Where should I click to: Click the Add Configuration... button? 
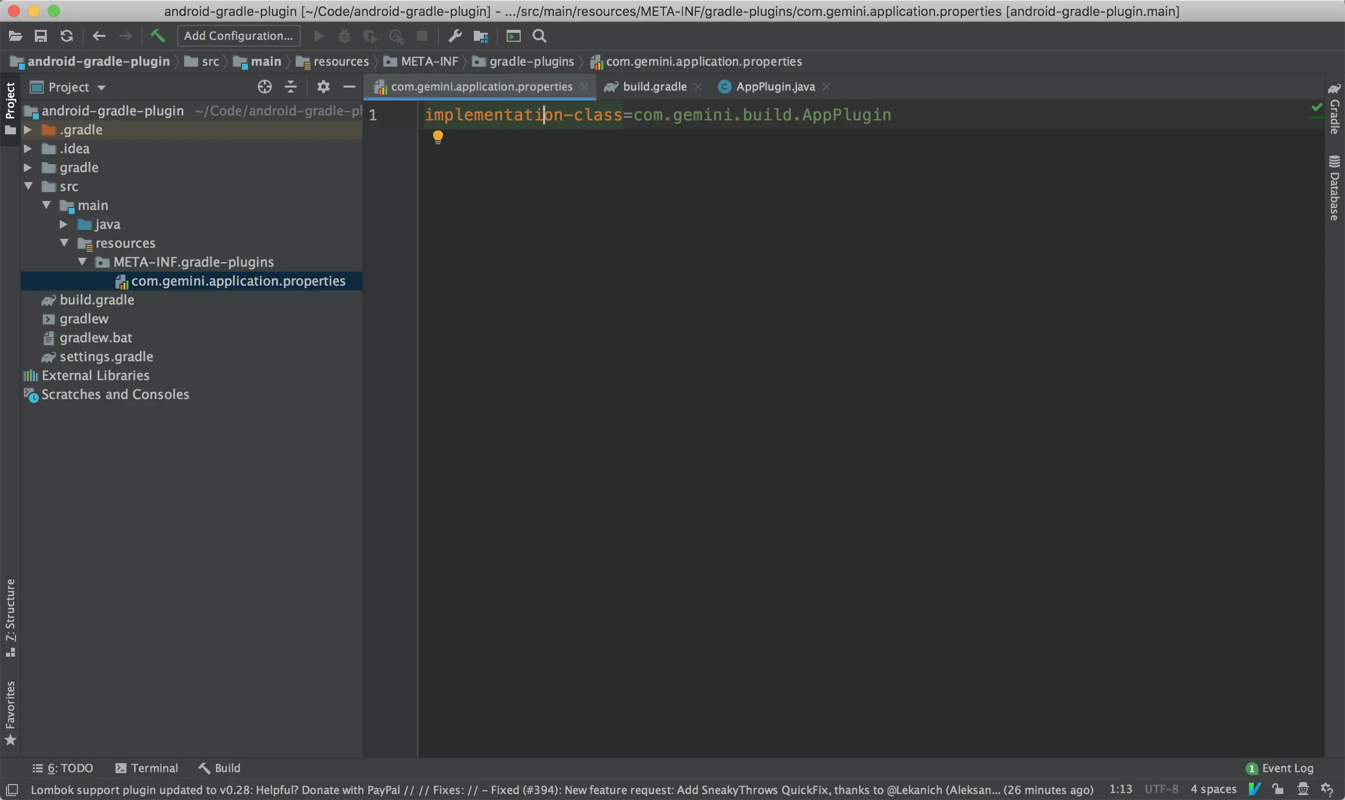[x=238, y=36]
